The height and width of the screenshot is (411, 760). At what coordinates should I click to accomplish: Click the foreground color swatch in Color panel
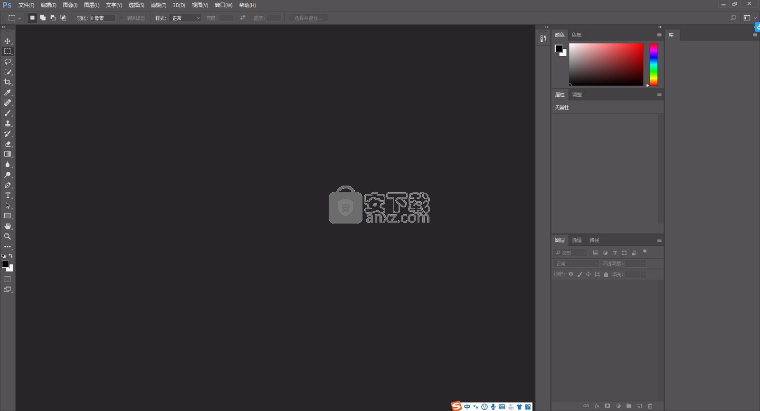point(559,48)
